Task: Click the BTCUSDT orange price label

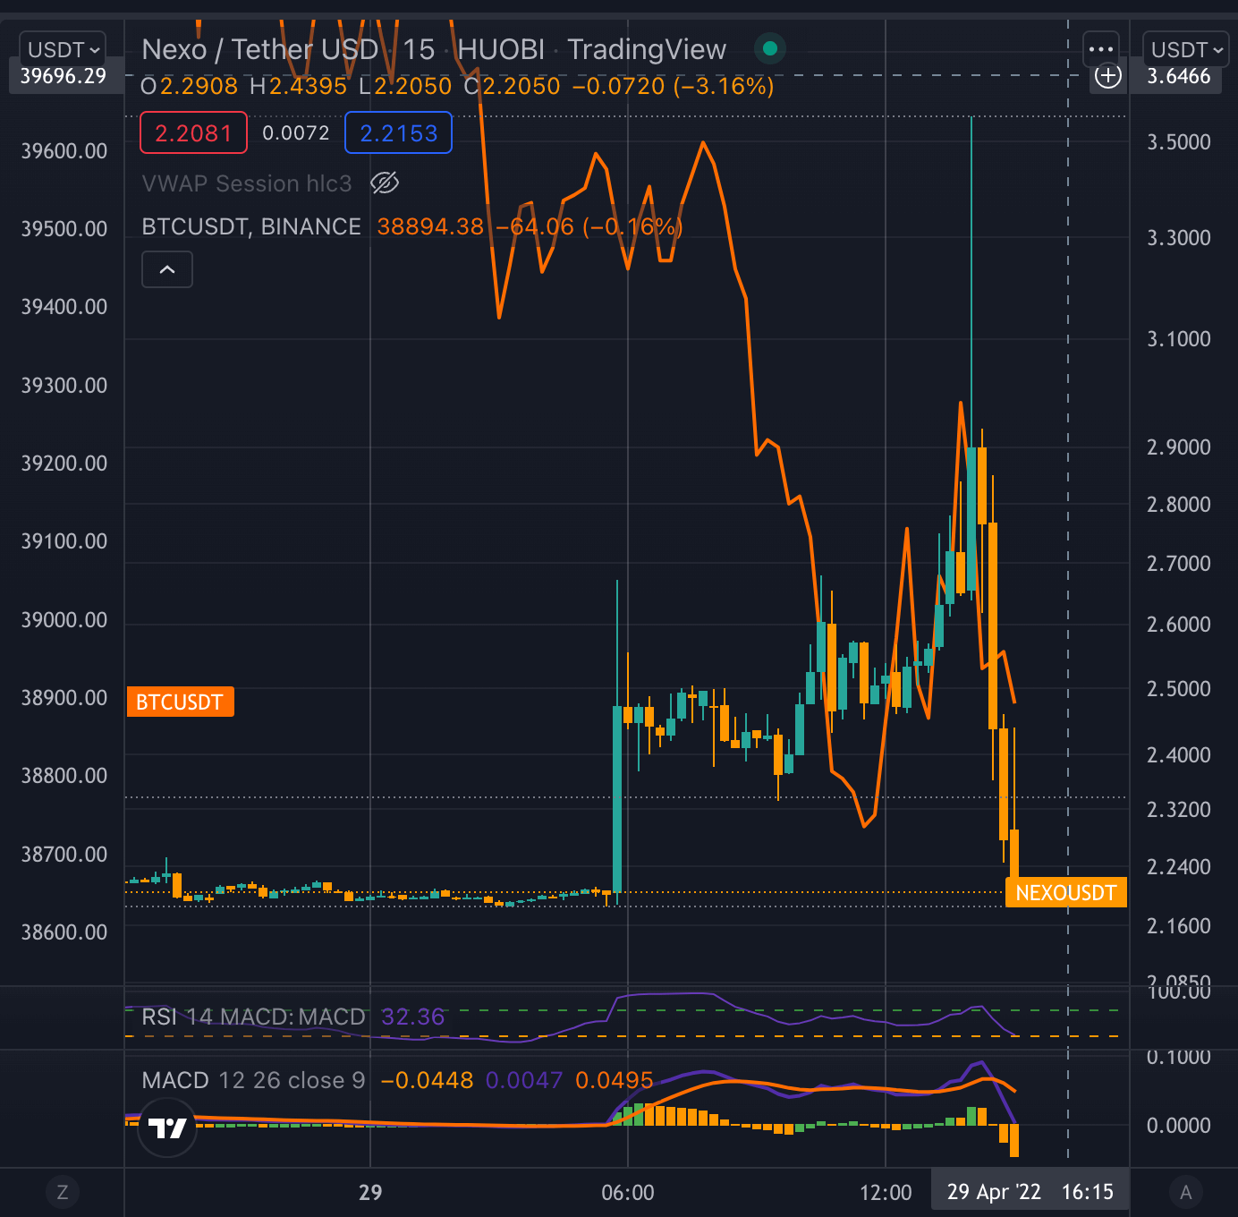Action: coord(180,702)
